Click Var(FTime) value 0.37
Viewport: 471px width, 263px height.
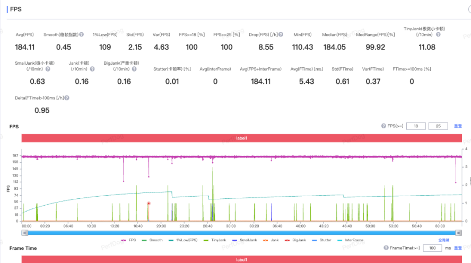pyautogui.click(x=373, y=81)
